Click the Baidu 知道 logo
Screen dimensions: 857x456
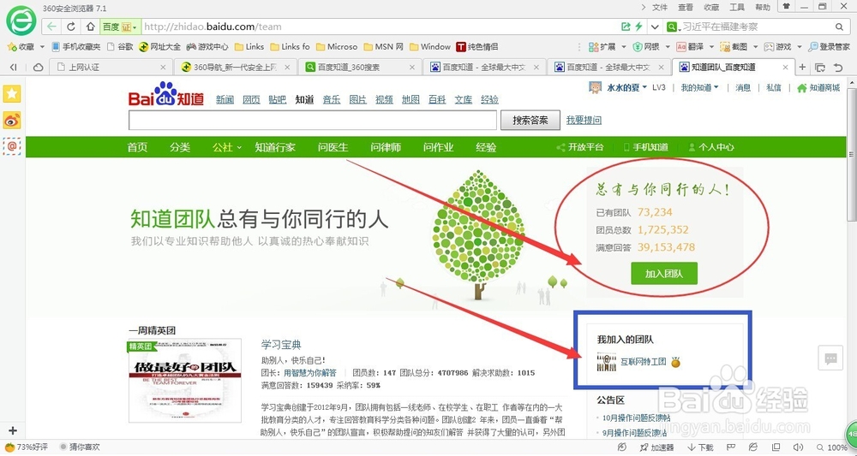pos(166,94)
